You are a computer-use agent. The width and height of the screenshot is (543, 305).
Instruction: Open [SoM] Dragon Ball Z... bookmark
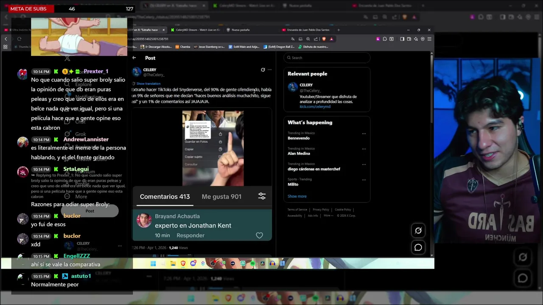(x=279, y=47)
